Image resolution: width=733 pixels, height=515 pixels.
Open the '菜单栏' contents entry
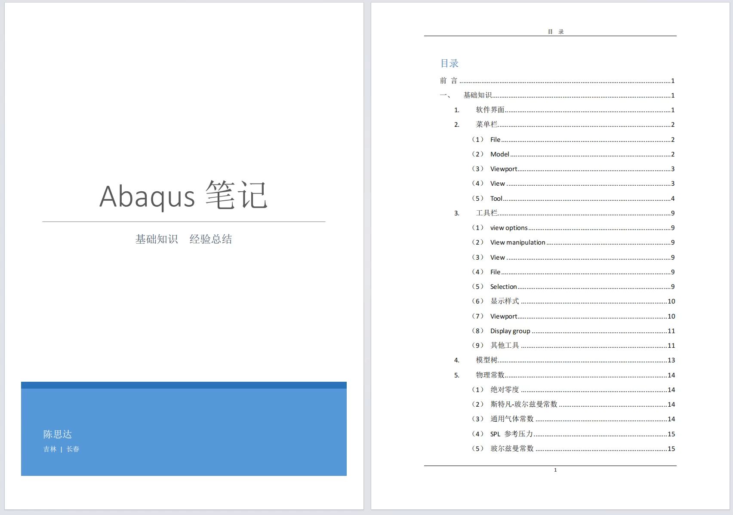tap(564, 125)
